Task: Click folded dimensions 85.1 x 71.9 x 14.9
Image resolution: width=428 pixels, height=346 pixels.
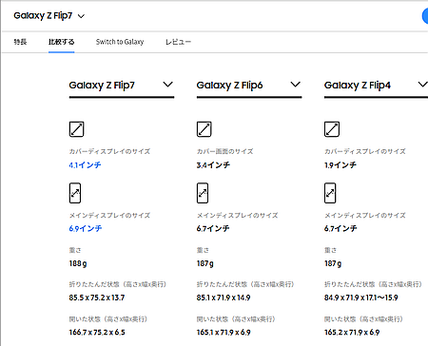Action: [x=224, y=298]
